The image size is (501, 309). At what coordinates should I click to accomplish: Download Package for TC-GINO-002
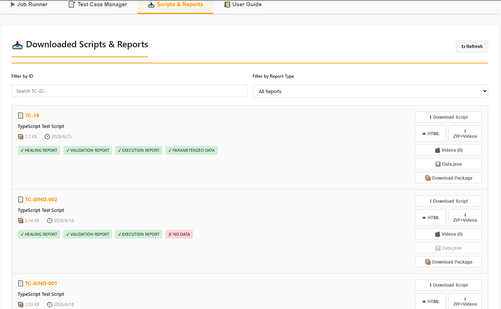(x=448, y=262)
